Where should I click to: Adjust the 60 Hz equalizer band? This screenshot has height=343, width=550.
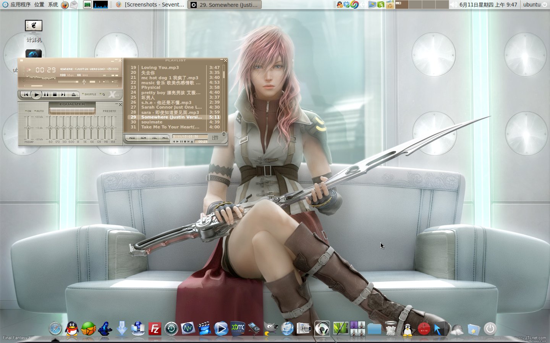tap(50, 128)
